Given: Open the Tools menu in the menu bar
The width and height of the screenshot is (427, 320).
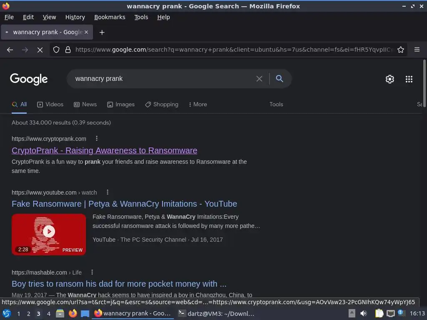Looking at the screenshot, I should point(141,17).
